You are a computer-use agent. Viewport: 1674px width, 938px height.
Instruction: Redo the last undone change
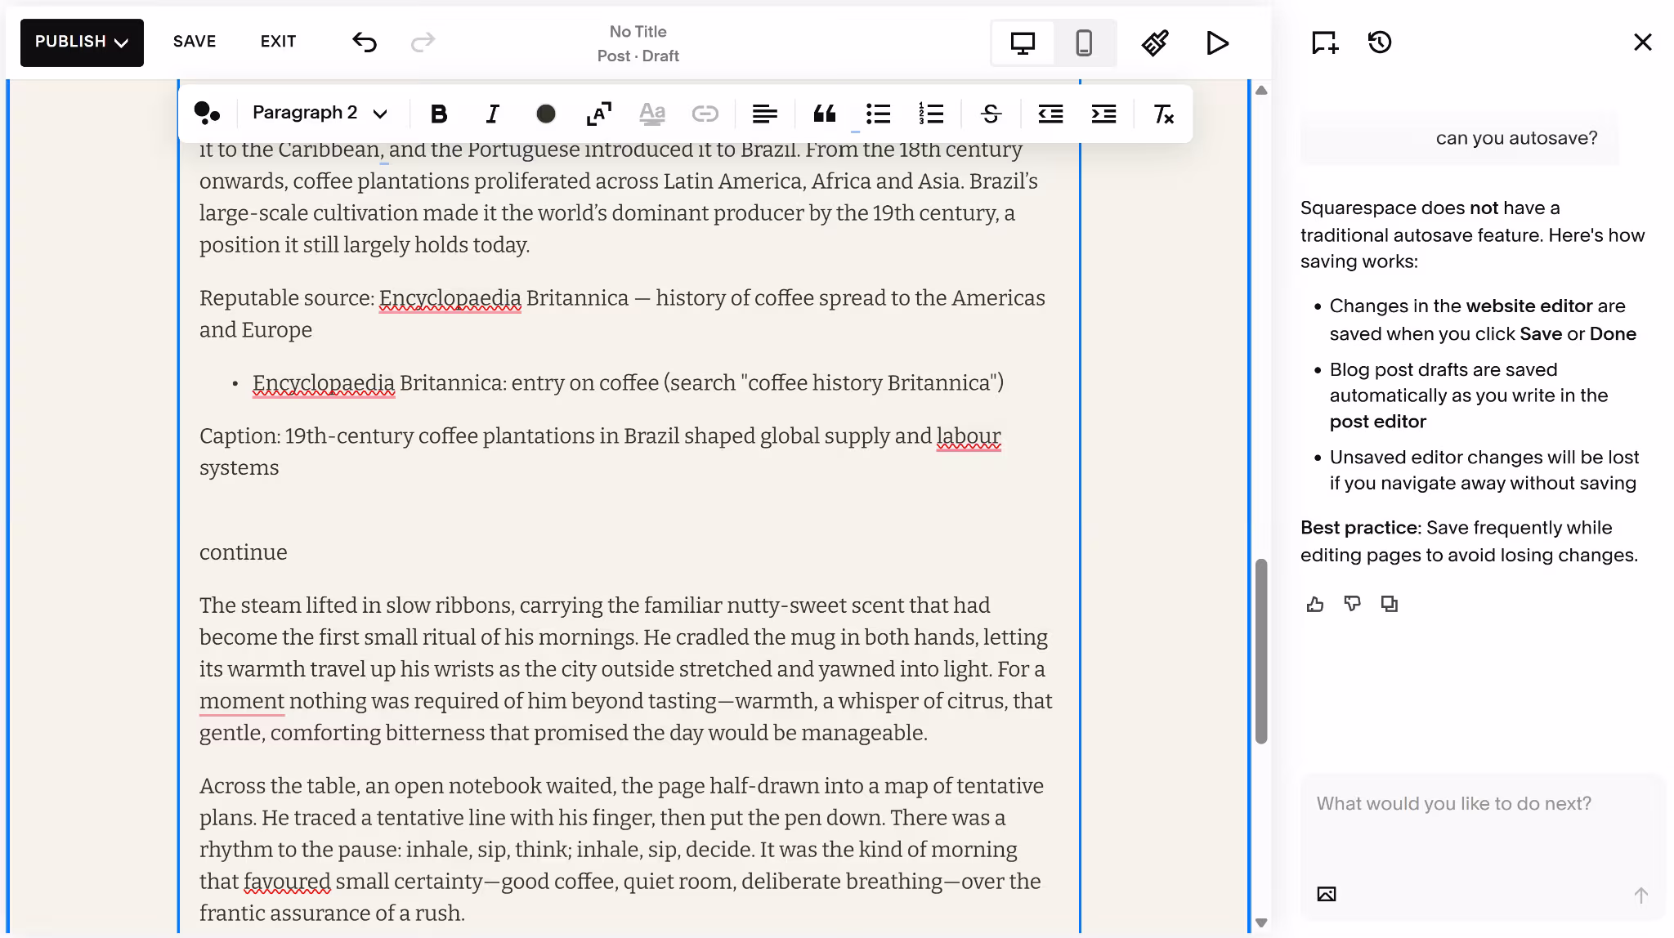(423, 42)
